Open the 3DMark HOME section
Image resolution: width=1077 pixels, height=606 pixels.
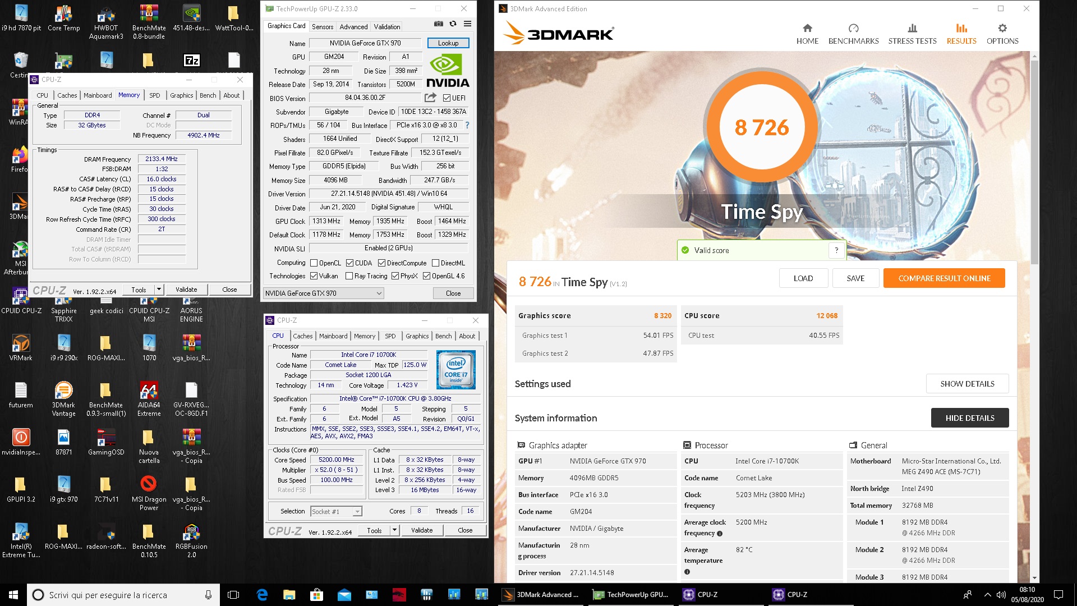coord(807,34)
